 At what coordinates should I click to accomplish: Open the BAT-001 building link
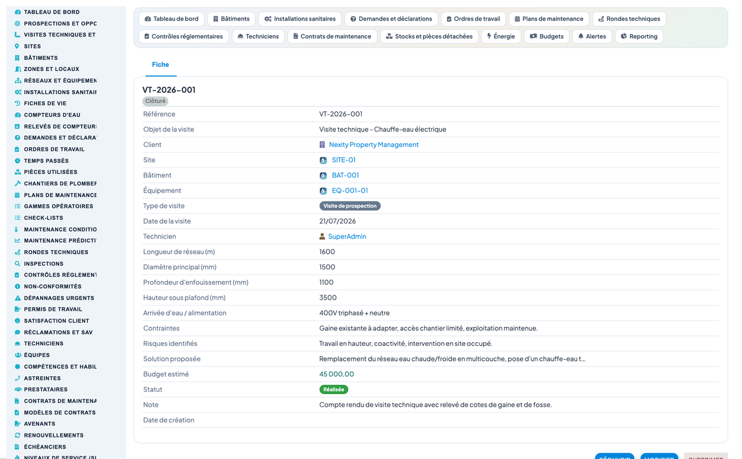[x=345, y=175]
